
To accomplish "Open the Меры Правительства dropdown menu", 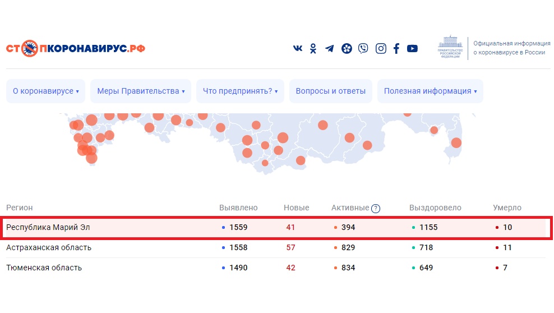I will [x=141, y=91].
